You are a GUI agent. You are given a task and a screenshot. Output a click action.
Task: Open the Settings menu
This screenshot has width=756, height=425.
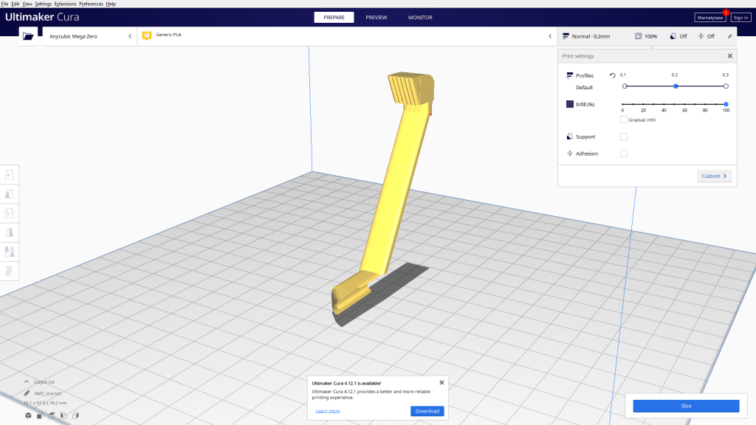[x=43, y=4]
